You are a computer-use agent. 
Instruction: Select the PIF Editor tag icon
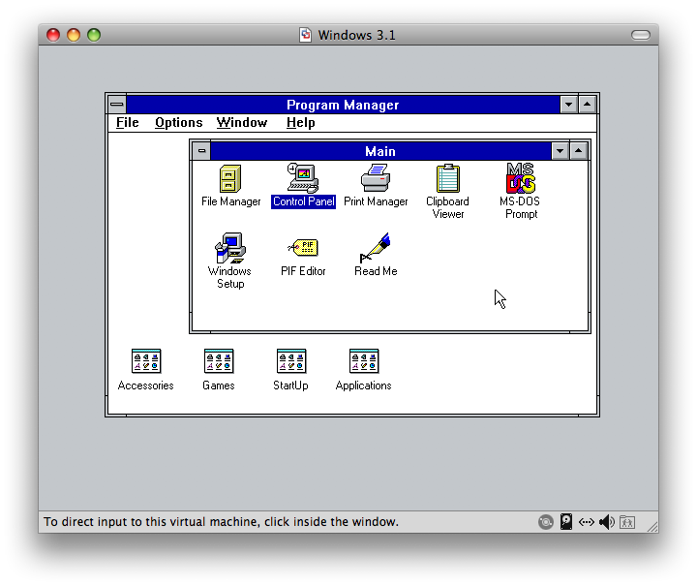[x=303, y=248]
